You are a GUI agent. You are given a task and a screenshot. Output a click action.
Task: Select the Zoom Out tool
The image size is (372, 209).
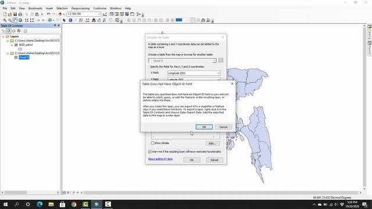click(x=10, y=20)
